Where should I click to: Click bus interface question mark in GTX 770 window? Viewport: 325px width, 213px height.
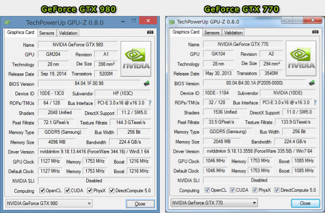315,102
